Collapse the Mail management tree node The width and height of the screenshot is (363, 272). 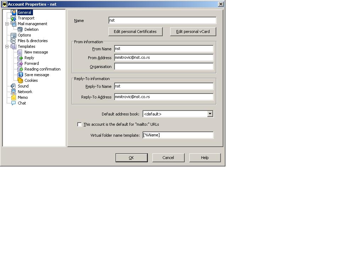(7, 24)
